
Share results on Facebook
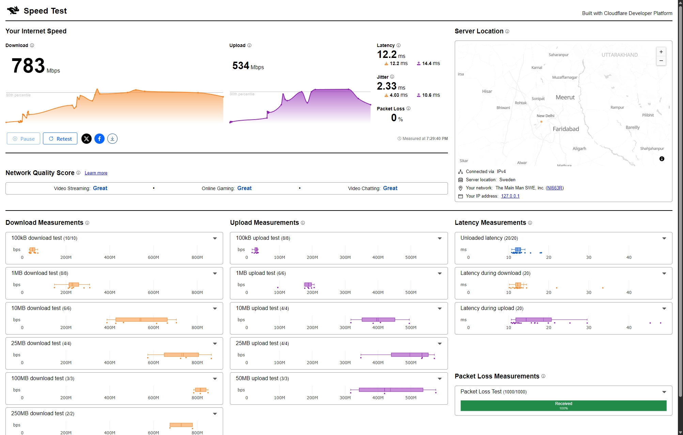99,139
